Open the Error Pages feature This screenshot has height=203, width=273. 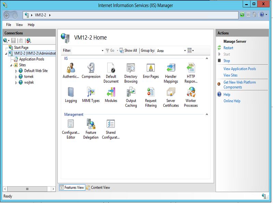coord(151,70)
